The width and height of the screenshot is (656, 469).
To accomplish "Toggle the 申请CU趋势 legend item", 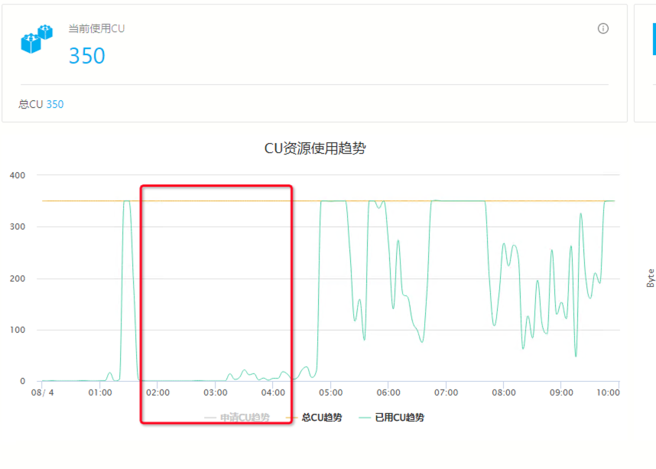I will pos(237,418).
